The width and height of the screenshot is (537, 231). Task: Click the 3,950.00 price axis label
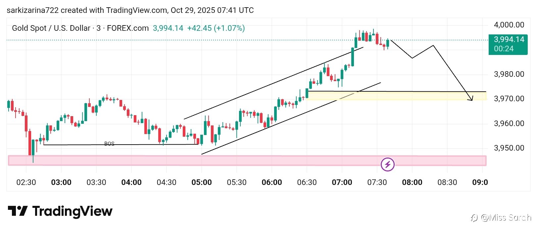tap(509, 148)
